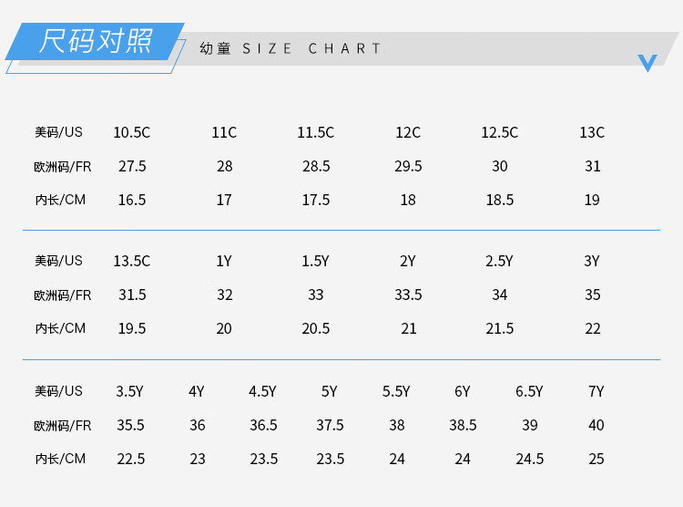This screenshot has height=507, width=683.
Task: Click the inner length 20.5 value
Action: tap(316, 328)
